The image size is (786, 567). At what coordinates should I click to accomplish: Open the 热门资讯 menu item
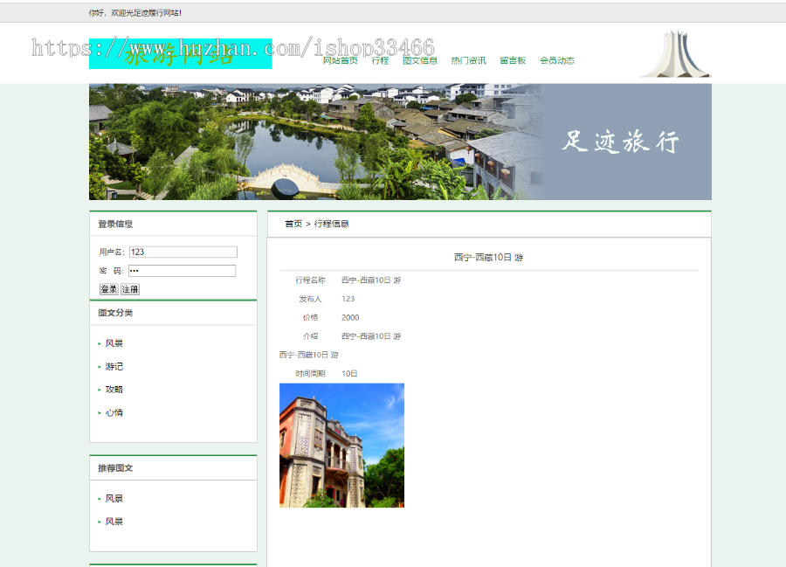pos(467,60)
